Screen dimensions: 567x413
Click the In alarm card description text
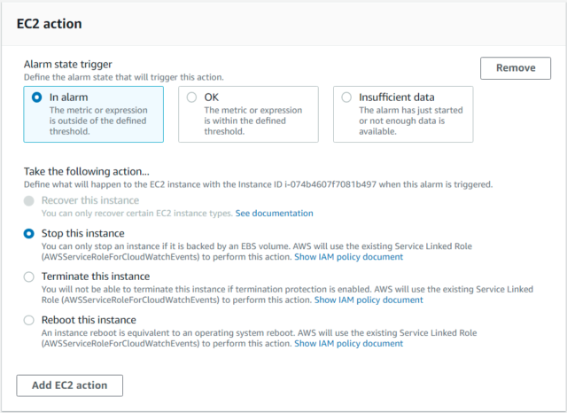(98, 121)
